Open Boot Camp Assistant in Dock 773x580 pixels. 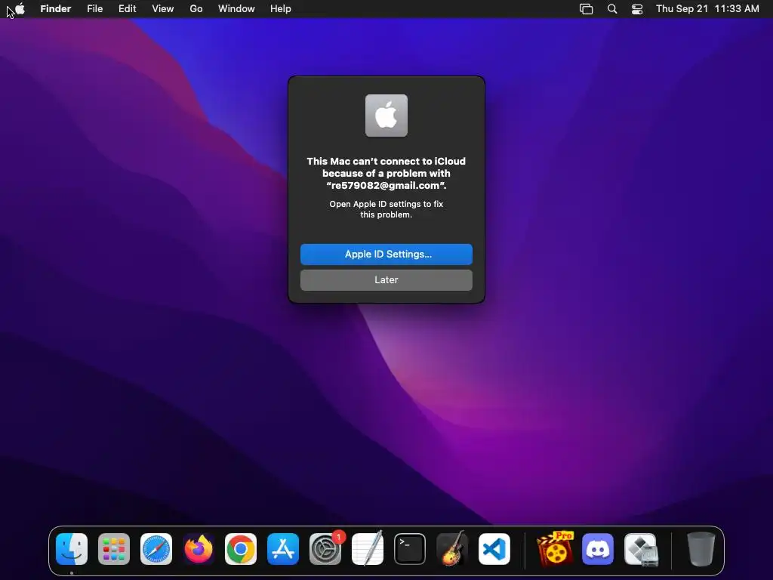click(x=641, y=550)
